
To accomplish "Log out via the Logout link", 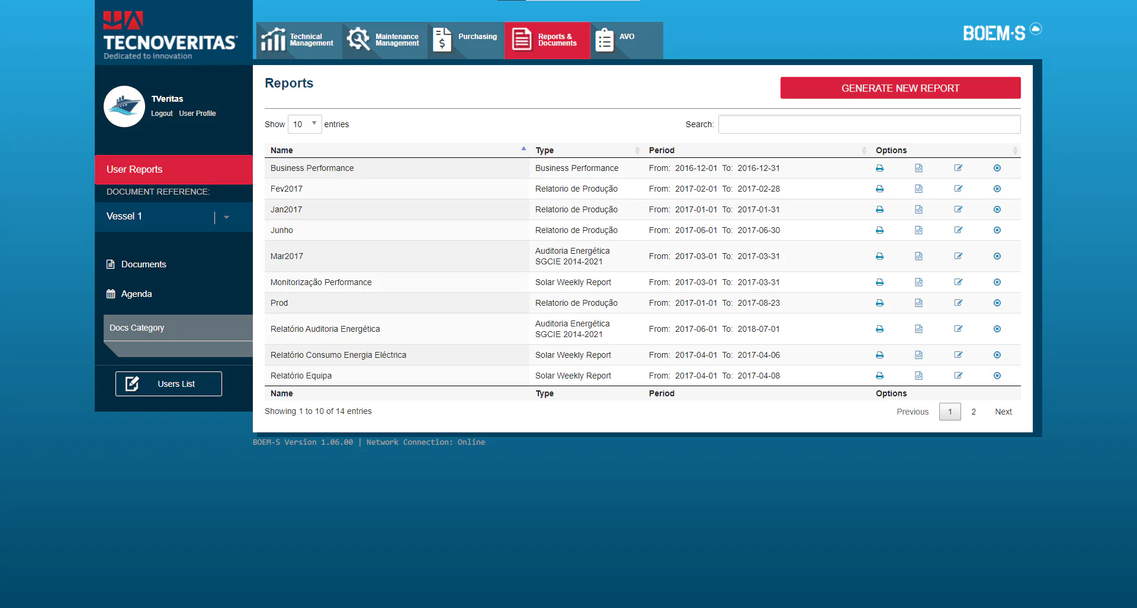I will pos(162,114).
